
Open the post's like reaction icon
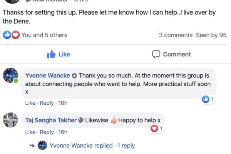coord(7,35)
